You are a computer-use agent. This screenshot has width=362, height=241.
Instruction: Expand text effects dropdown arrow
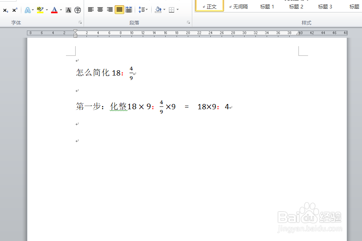point(33,10)
